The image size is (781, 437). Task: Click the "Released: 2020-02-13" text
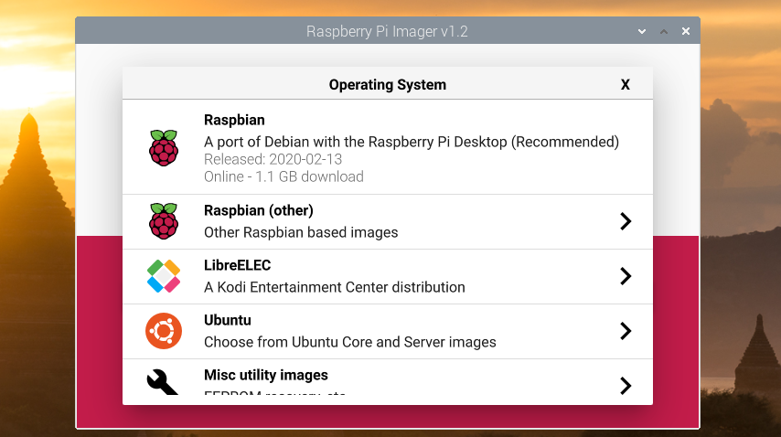point(273,159)
